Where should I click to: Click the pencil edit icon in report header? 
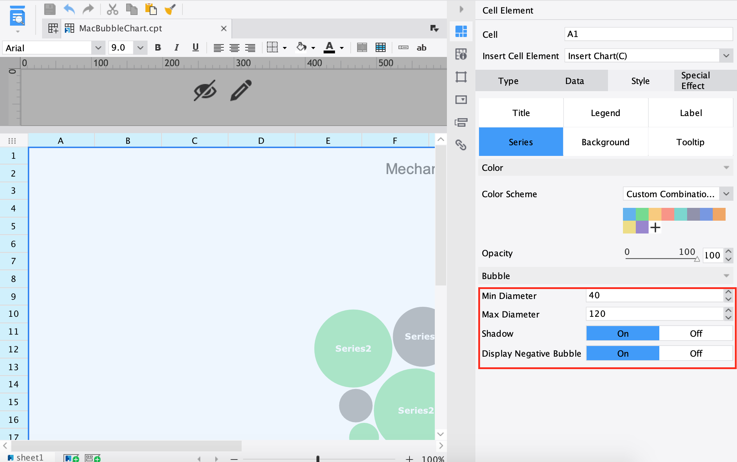(241, 90)
